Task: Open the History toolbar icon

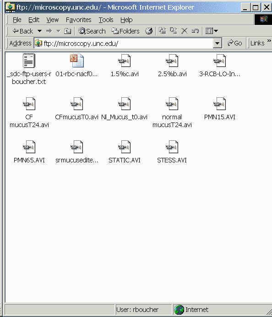Action: pos(149,31)
